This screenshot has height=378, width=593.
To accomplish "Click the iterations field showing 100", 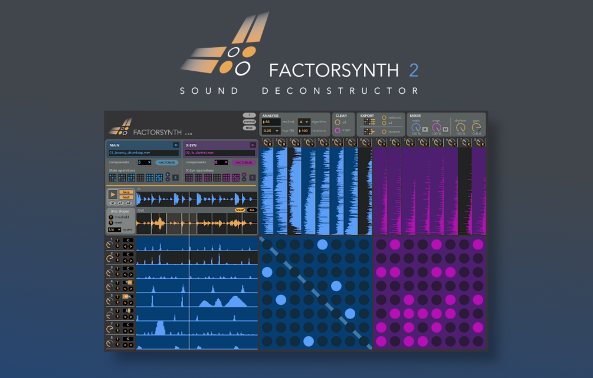I will pos(304,131).
